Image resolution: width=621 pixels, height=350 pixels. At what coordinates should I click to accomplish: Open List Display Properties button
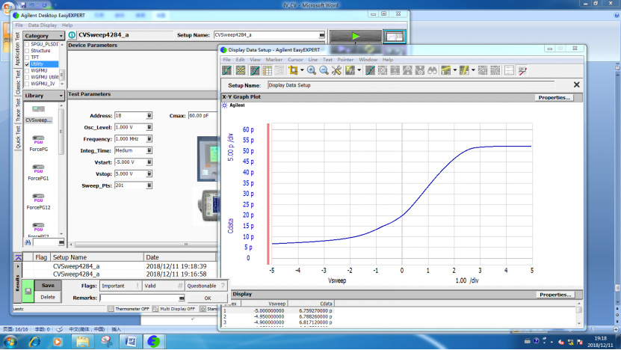point(555,295)
